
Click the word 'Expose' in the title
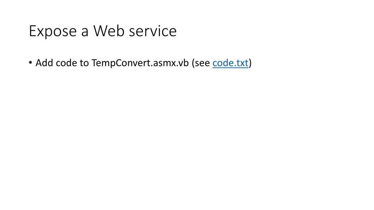(53, 31)
